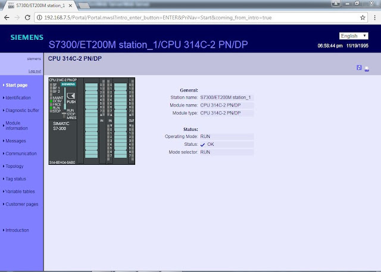Click the PUSH memory card eject icon on CPU image

71,96
